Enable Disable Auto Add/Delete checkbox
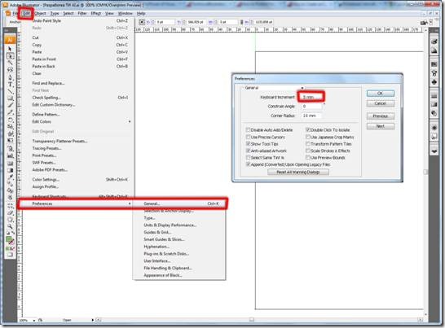 (248, 130)
